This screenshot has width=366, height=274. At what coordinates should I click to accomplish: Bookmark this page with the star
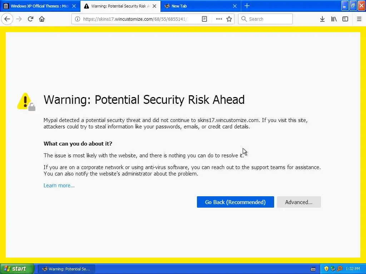point(229,19)
